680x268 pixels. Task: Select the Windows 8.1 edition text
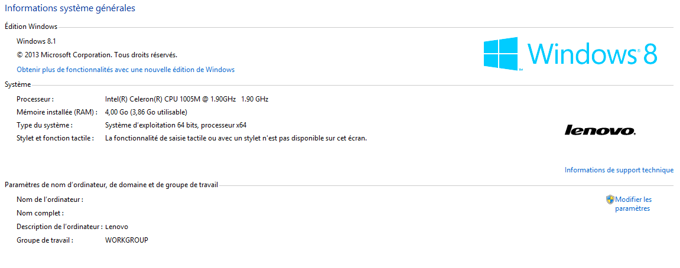coord(36,41)
